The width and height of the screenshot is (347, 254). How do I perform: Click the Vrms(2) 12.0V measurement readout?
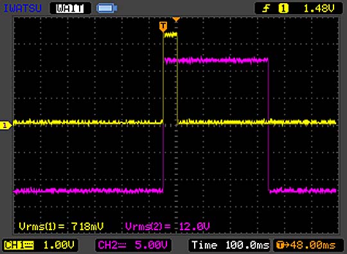(168, 226)
